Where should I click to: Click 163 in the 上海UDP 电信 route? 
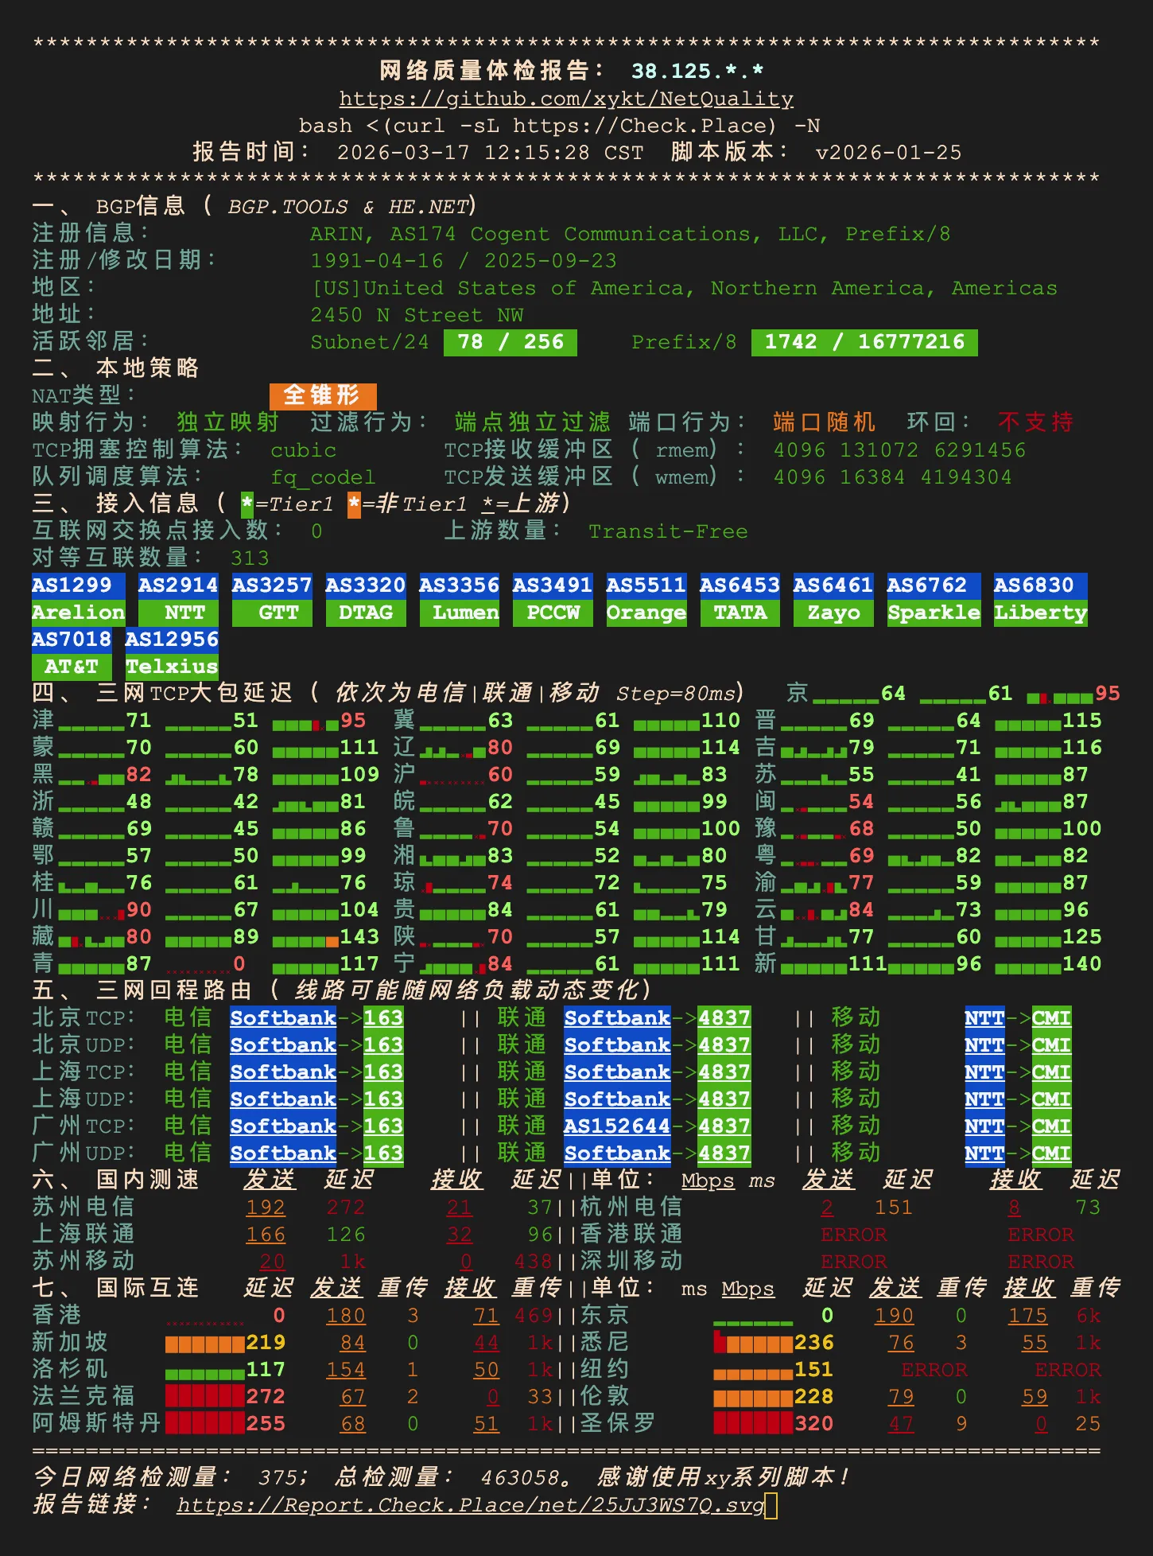[x=383, y=1099]
